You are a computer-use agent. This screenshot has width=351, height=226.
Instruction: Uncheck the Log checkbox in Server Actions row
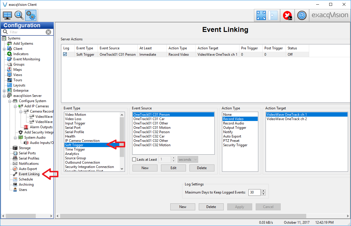65,54
